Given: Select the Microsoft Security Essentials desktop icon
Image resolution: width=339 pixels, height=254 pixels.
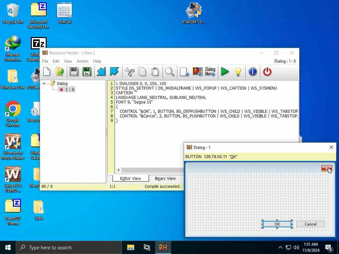Looking at the screenshot, I should tap(38, 16).
